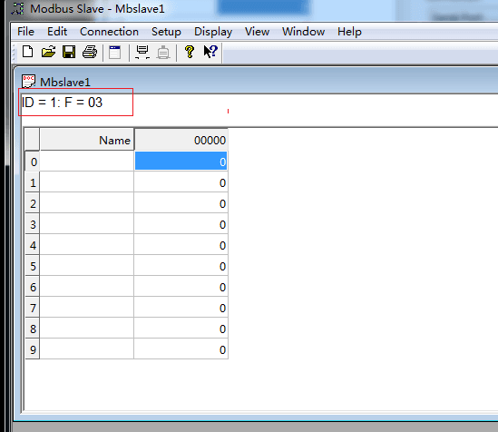Viewport: 498px width, 432px height.
Task: Select the value cell in row 9
Action: click(181, 349)
